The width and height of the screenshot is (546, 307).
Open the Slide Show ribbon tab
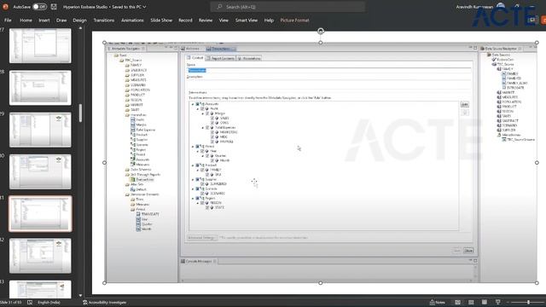161,20
